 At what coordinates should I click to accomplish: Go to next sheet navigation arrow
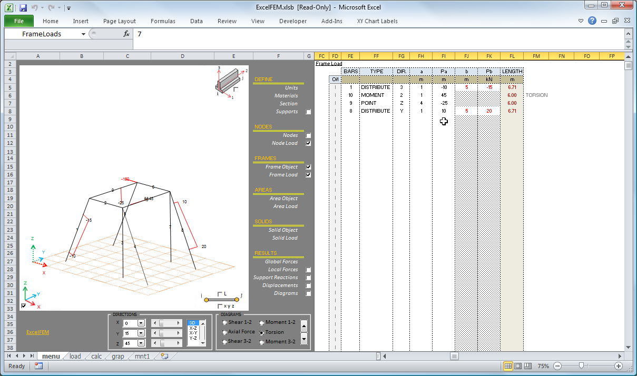point(25,356)
